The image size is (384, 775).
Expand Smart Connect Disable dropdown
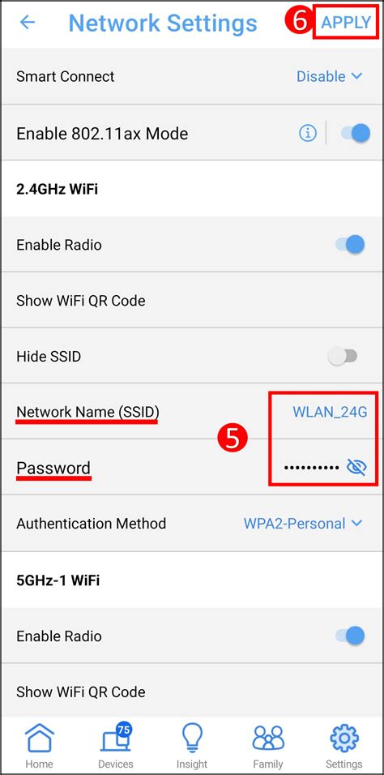[329, 77]
